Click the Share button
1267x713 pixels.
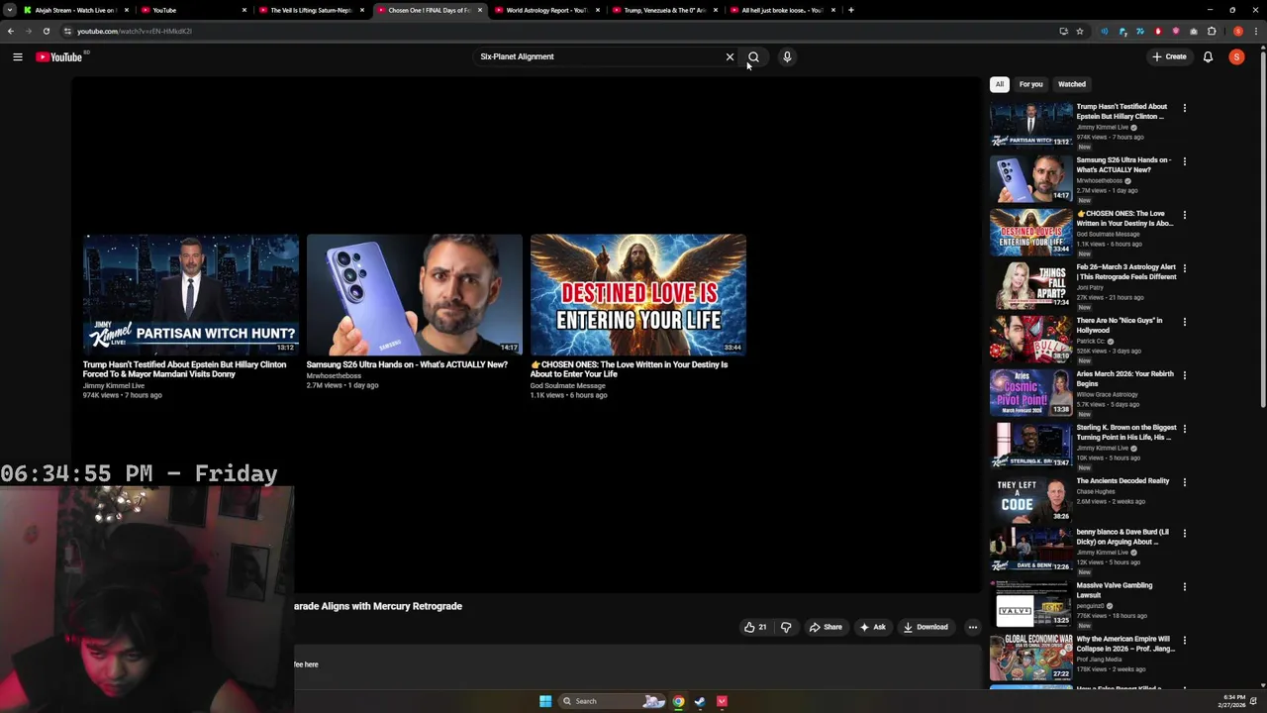[x=826, y=627]
